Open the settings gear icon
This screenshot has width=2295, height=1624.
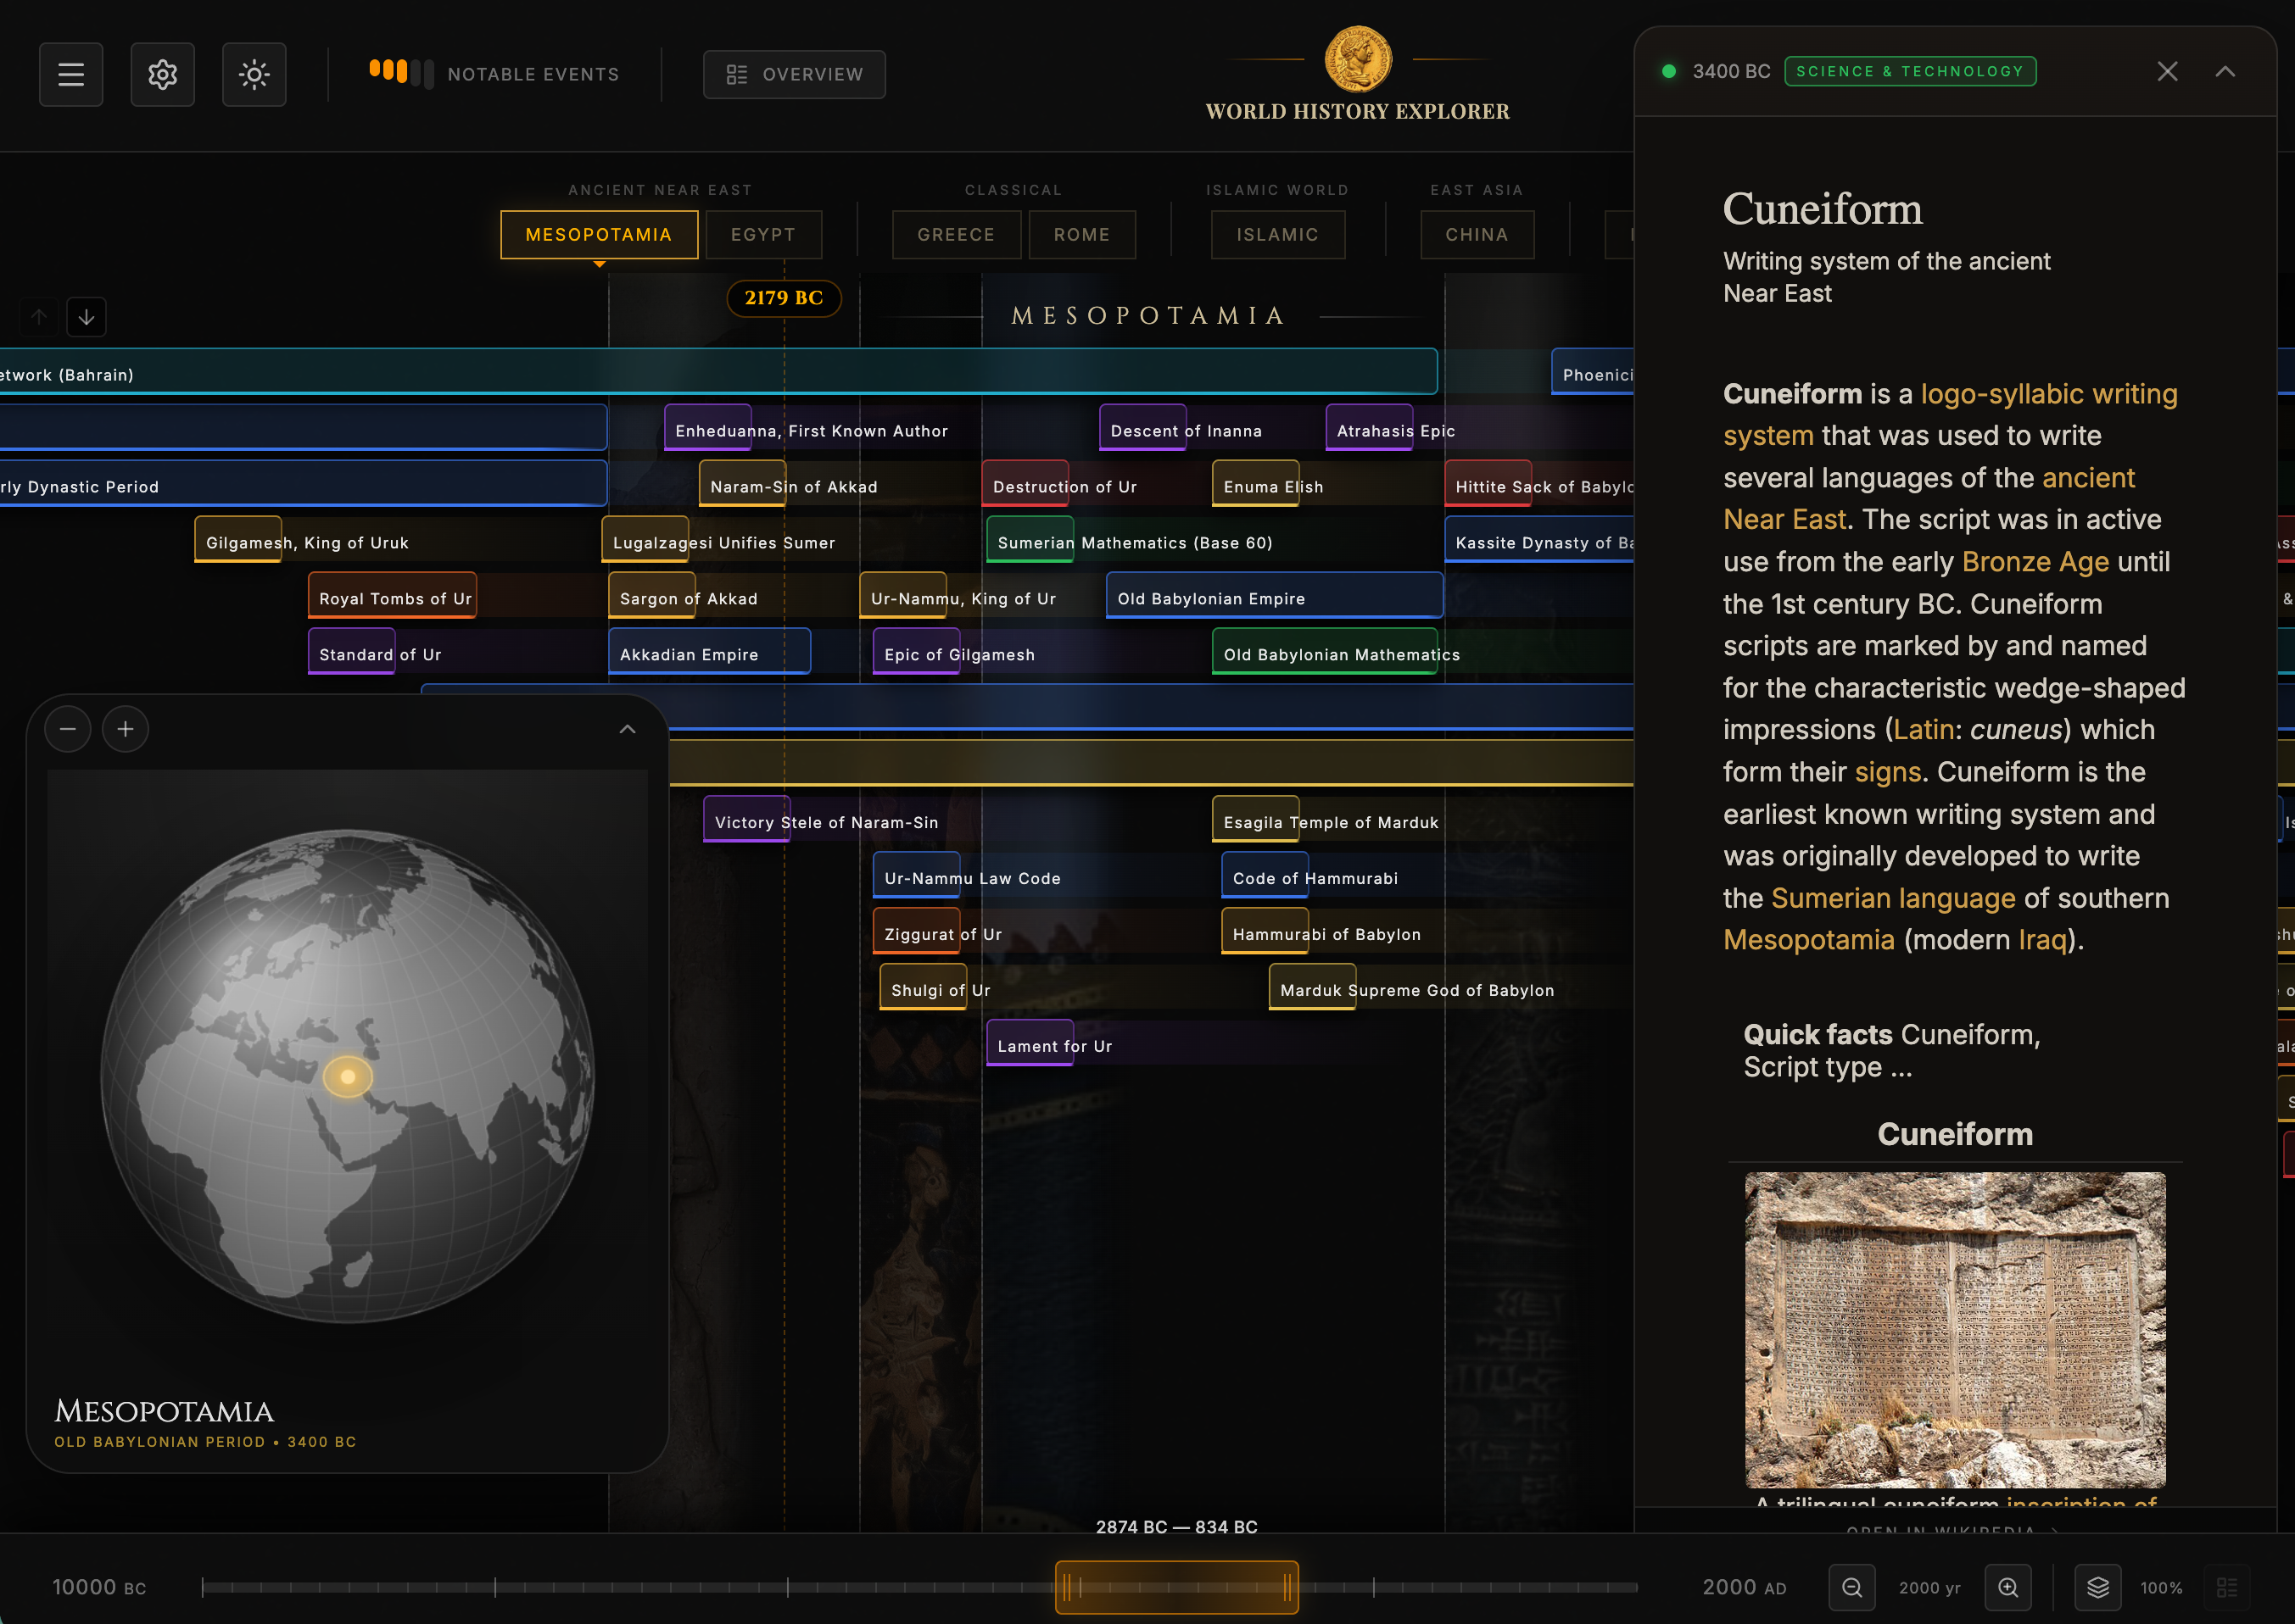(x=163, y=74)
